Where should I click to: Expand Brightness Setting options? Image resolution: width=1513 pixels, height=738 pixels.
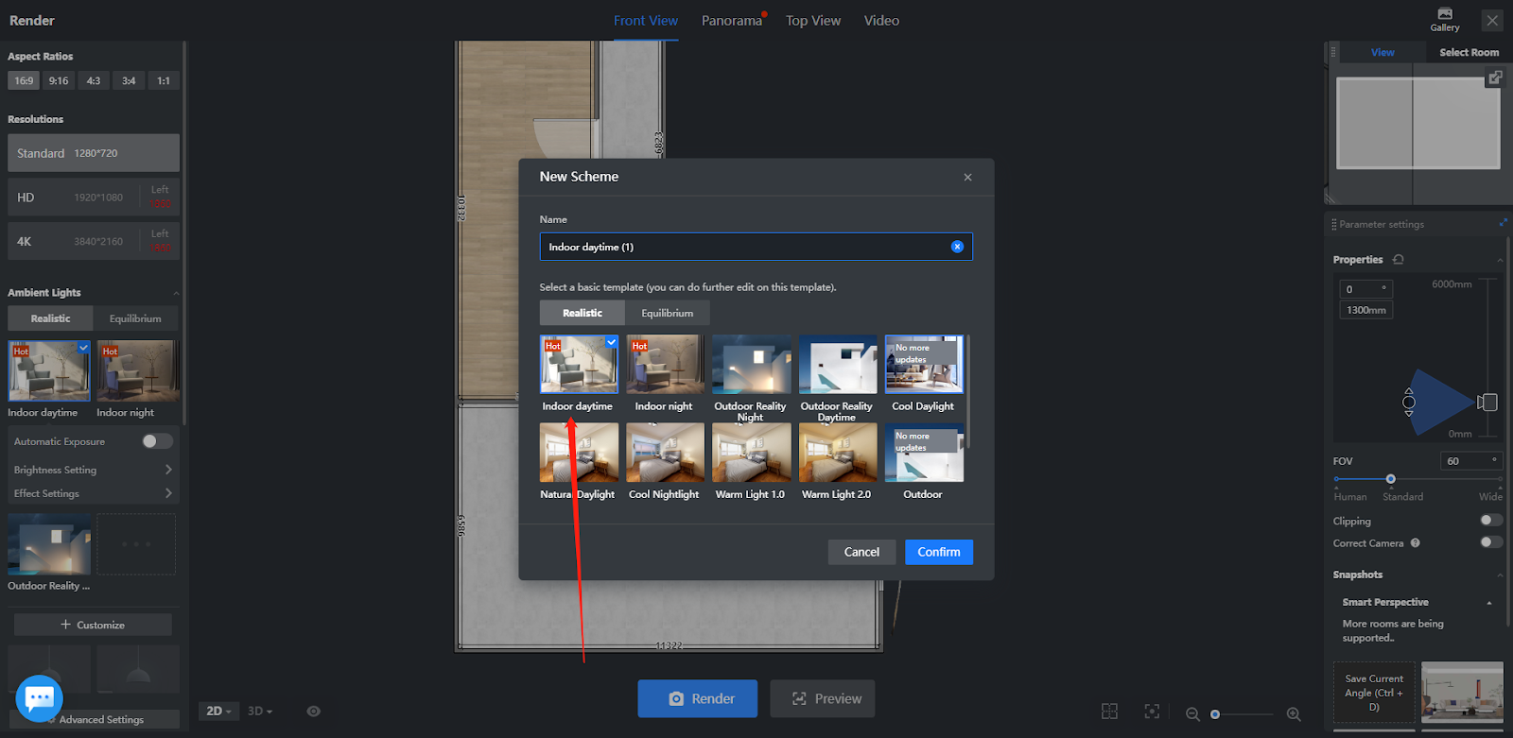click(x=168, y=470)
